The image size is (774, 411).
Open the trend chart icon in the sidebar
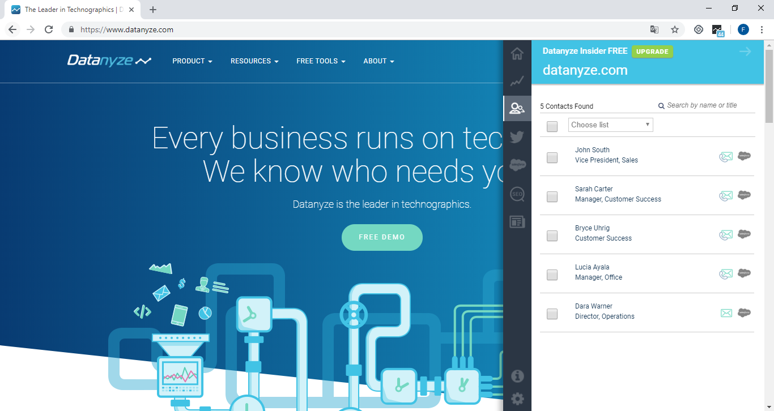pyautogui.click(x=517, y=82)
